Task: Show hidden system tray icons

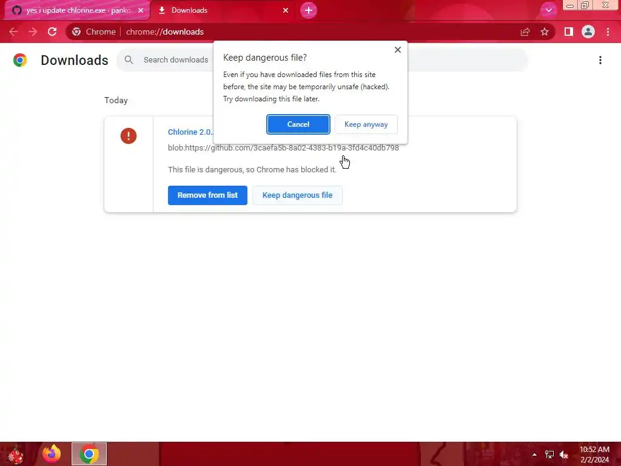Action: 534,454
